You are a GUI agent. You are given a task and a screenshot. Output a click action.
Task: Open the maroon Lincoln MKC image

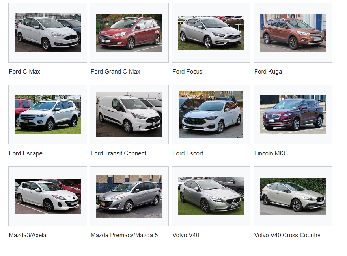point(293,114)
